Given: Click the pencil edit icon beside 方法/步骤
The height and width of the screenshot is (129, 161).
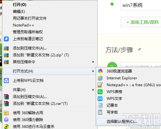Looking at the screenshot, I should [139, 49].
